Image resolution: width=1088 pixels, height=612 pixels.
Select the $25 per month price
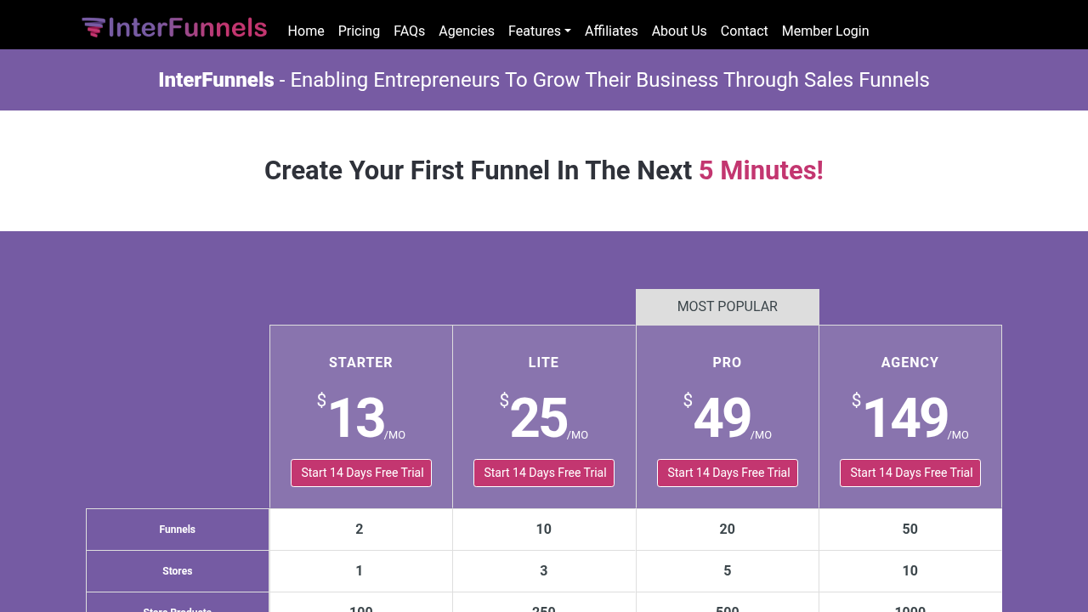(x=544, y=416)
